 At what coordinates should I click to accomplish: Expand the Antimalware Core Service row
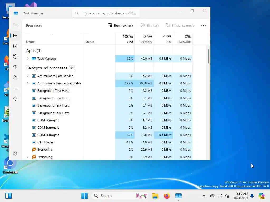pyautogui.click(x=28, y=76)
